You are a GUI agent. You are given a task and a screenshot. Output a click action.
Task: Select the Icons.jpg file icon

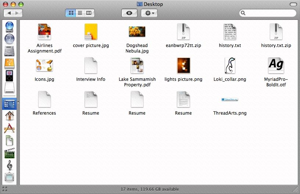pyautogui.click(x=44, y=65)
